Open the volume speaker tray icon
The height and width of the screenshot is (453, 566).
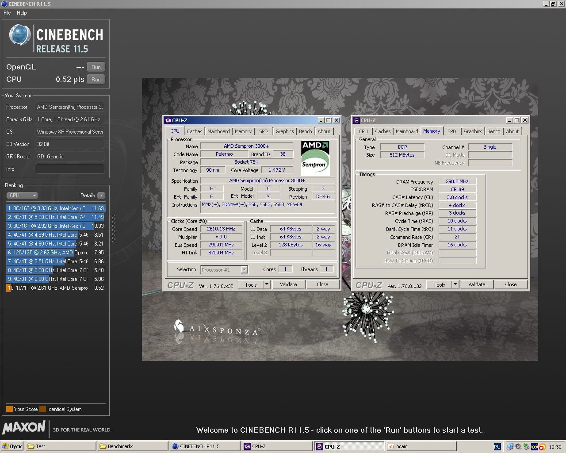518,447
